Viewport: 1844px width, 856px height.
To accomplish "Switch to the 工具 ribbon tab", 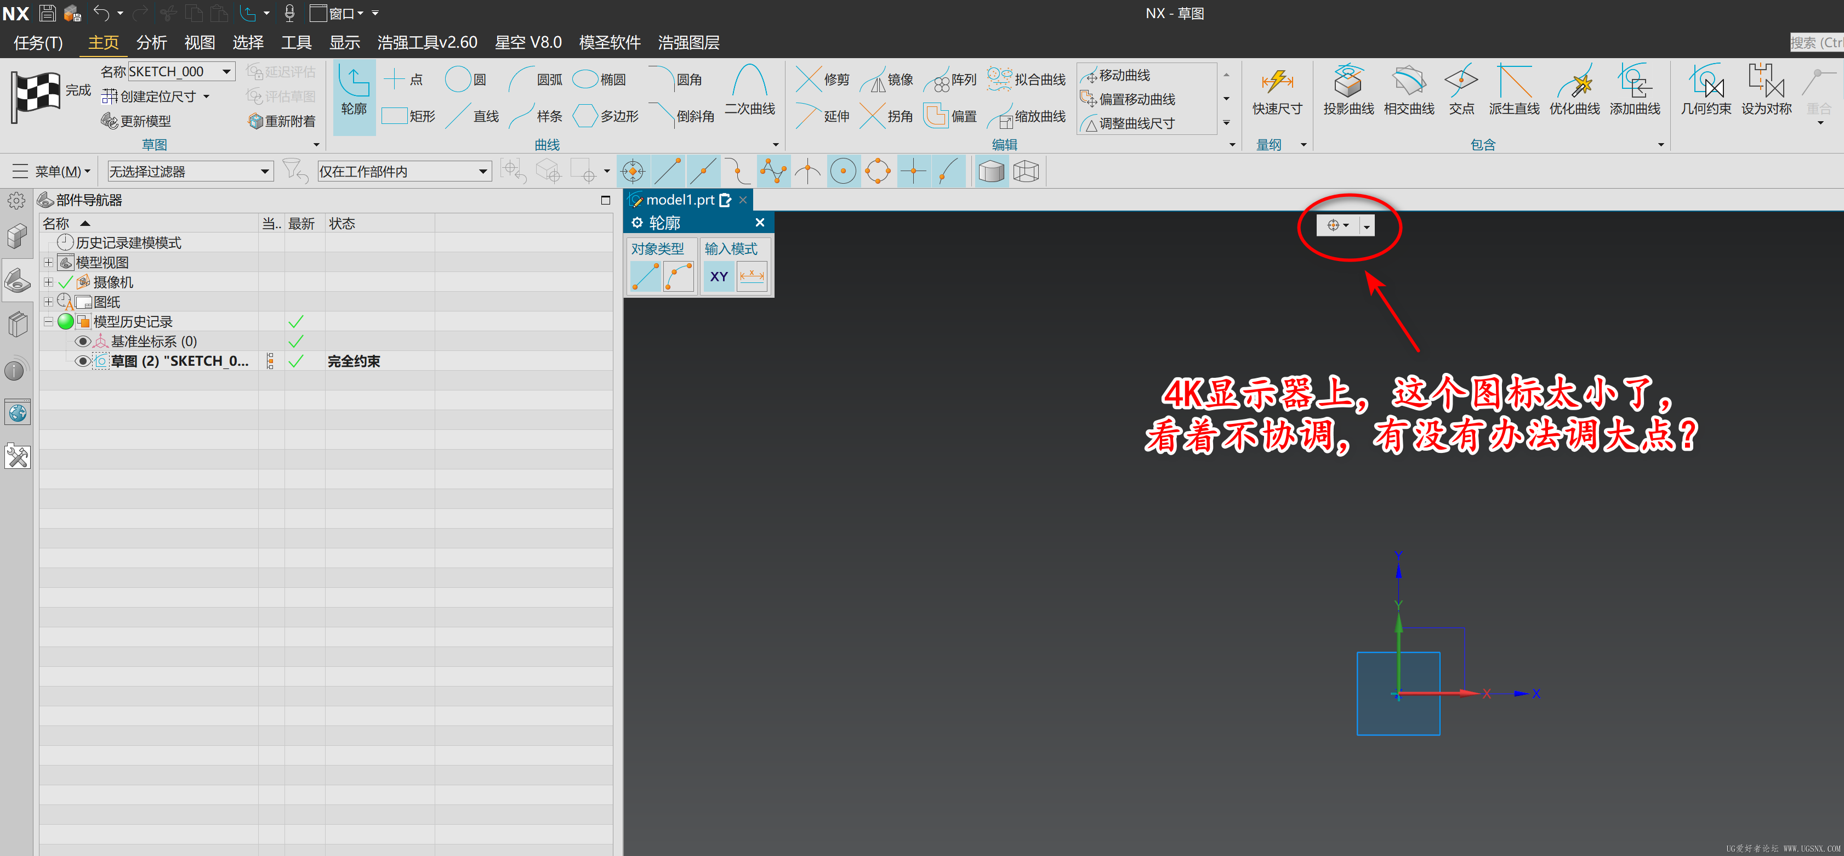I will 297,43.
